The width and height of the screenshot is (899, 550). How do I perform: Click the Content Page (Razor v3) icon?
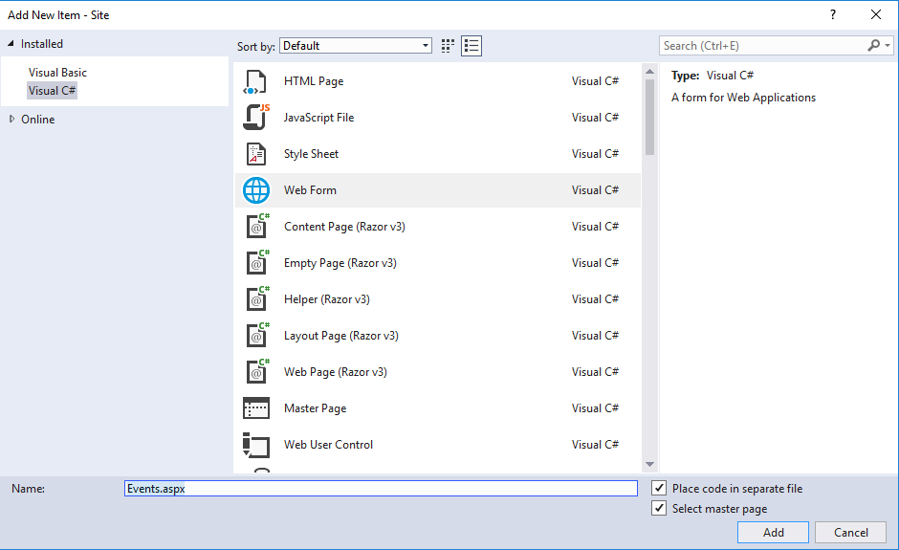[256, 227]
